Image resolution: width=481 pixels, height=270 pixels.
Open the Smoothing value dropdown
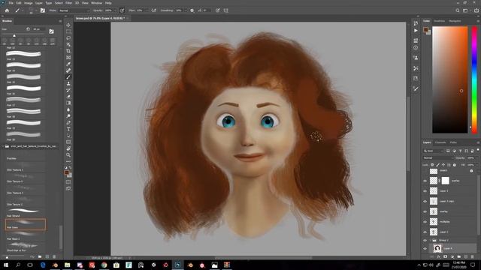[x=186, y=10]
